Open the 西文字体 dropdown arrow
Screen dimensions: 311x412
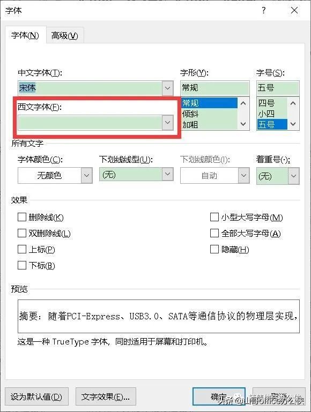pyautogui.click(x=167, y=123)
